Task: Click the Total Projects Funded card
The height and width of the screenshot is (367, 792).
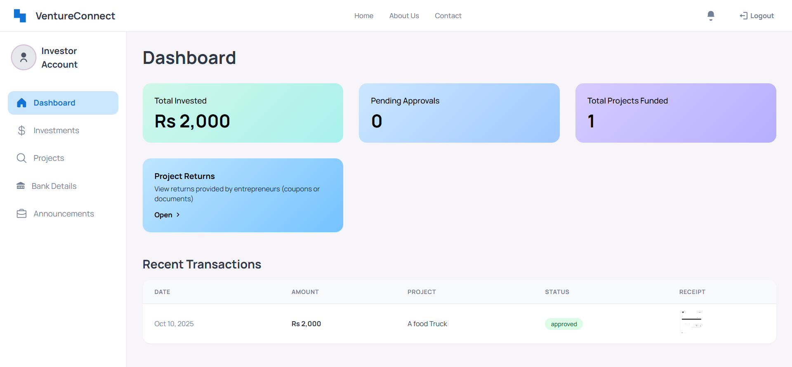Action: pyautogui.click(x=676, y=113)
